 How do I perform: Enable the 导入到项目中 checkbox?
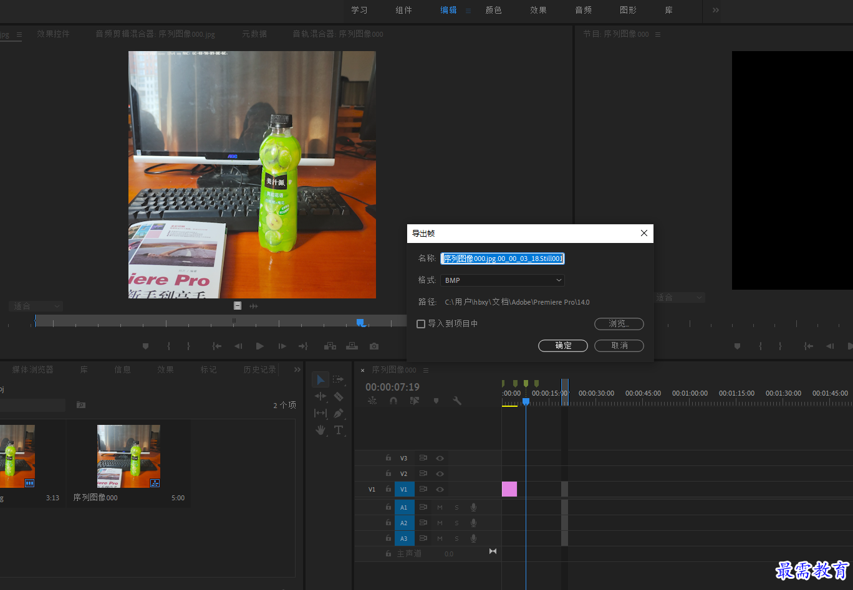pyautogui.click(x=421, y=324)
